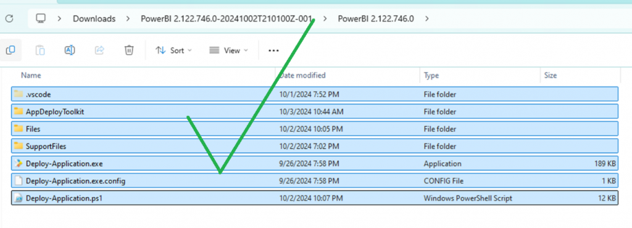Click the Refresh icon beside the address bar

click(x=9, y=18)
